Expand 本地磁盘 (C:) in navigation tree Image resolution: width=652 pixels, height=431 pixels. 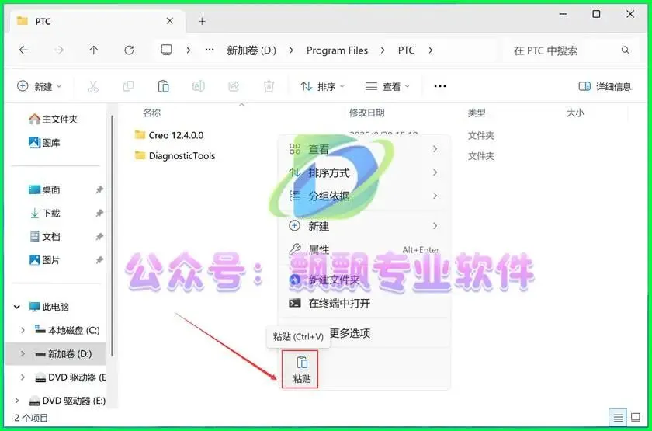(23, 330)
